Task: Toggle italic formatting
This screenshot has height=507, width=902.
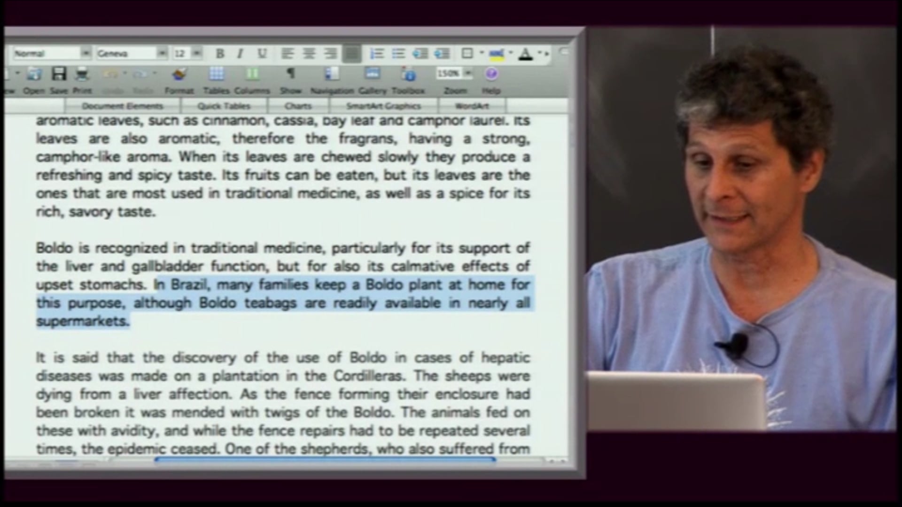Action: point(241,54)
